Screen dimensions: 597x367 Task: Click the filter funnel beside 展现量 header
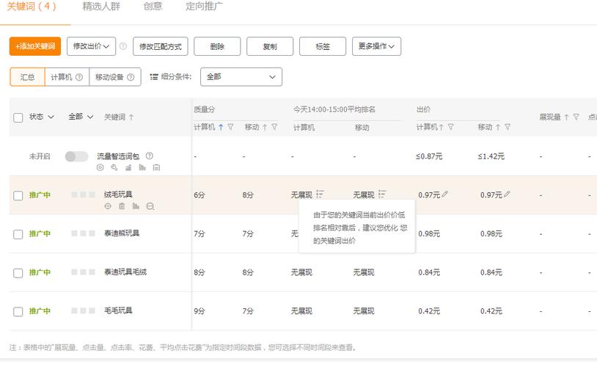(576, 117)
